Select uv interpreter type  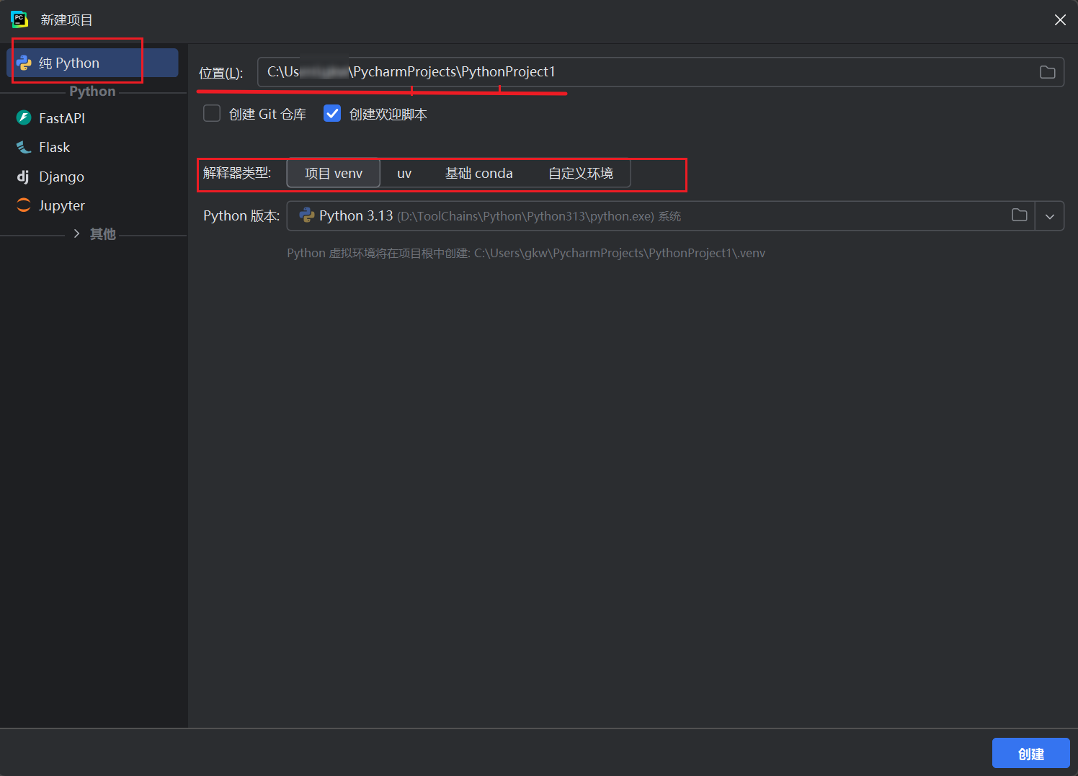coord(404,173)
